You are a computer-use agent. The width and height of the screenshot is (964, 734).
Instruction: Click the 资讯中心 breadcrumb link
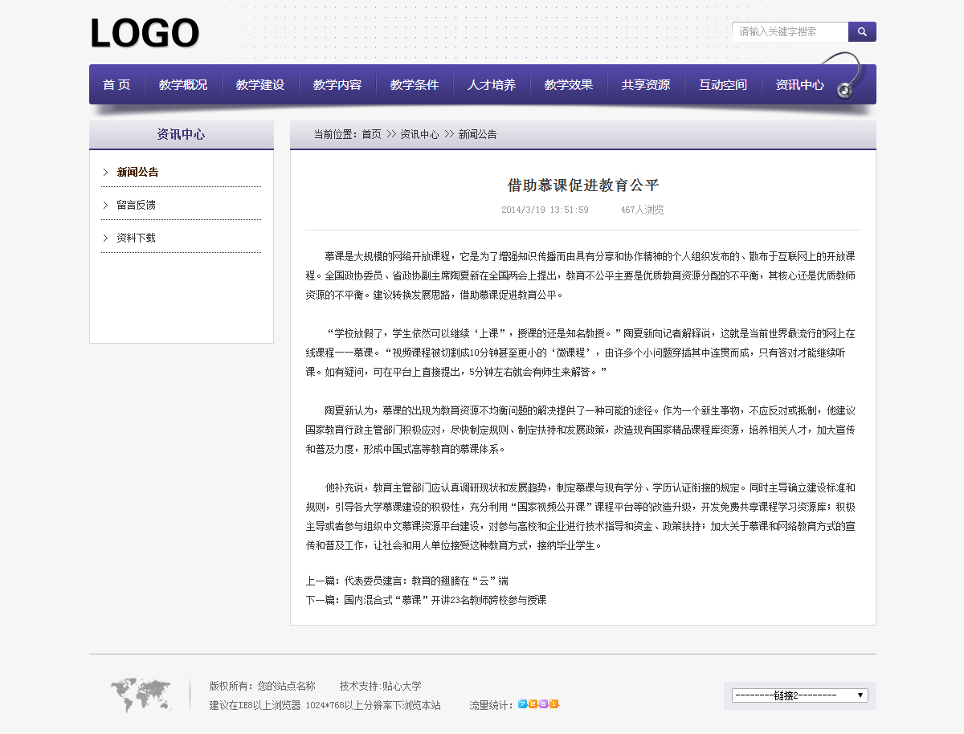[419, 135]
